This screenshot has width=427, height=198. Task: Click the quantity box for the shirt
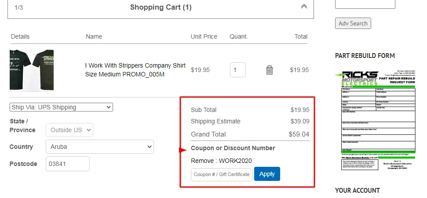coord(238,70)
